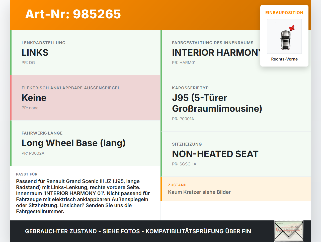Toggle the red Außenspiegel warning card
Screen dimensions: 321x242
[x=85, y=98]
